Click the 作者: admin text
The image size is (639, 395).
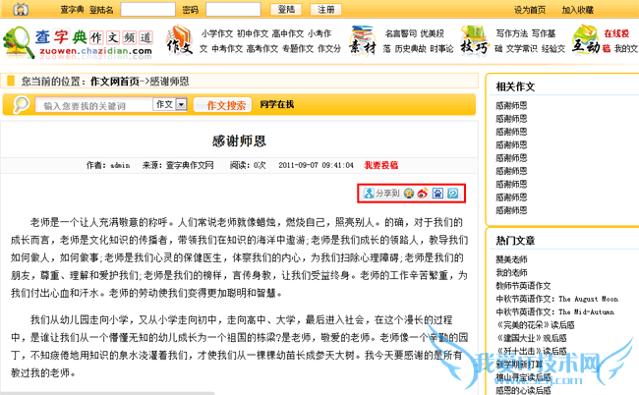coord(108,165)
